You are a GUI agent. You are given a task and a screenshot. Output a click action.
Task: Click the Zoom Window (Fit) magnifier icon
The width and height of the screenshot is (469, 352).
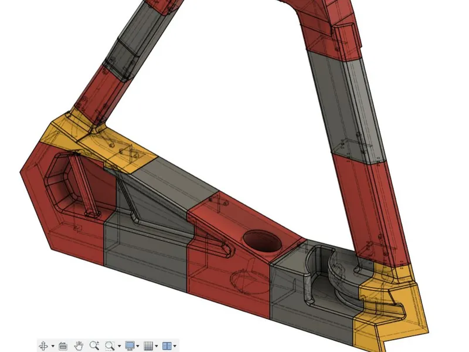click(x=110, y=346)
